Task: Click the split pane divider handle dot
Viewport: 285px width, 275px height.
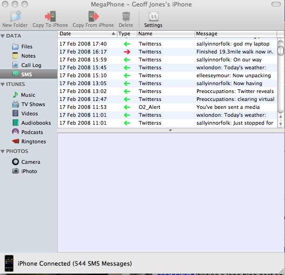Action: (x=170, y=130)
